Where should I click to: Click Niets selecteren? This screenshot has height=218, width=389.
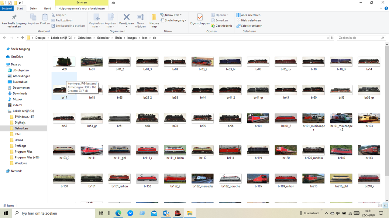249,20
